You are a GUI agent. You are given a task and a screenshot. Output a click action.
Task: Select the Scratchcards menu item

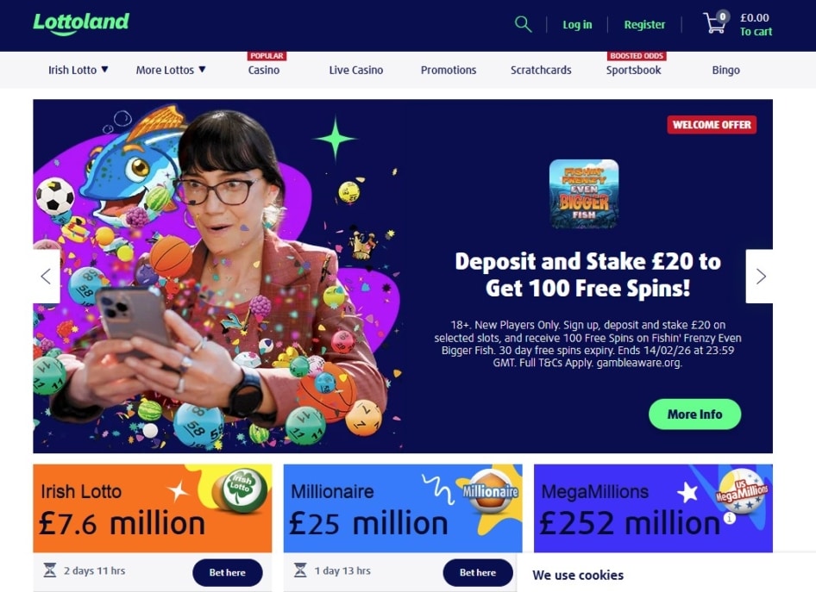(541, 70)
